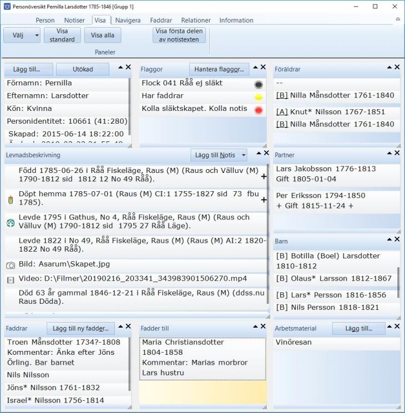This screenshot has width=405, height=413.
Task: Collapse the person details panel using its arrow
Action: pyautogui.click(x=121, y=67)
